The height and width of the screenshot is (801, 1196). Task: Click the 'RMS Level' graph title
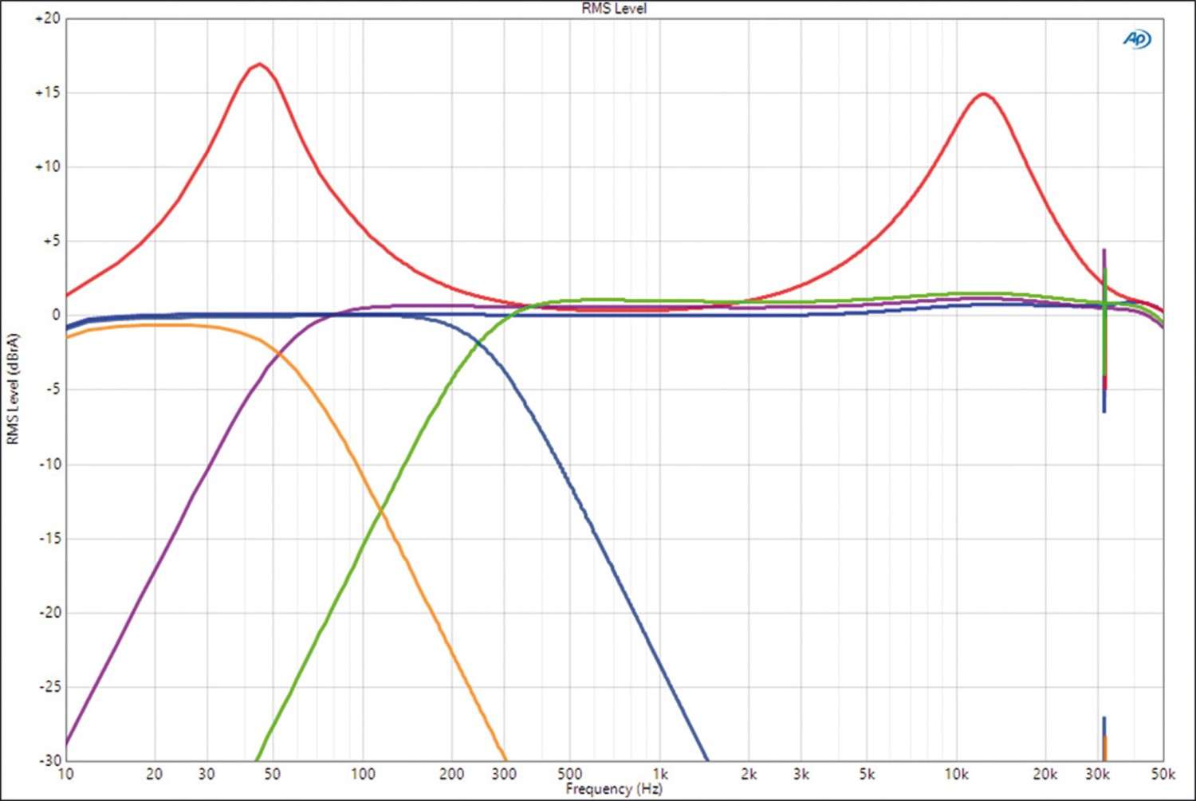(614, 8)
